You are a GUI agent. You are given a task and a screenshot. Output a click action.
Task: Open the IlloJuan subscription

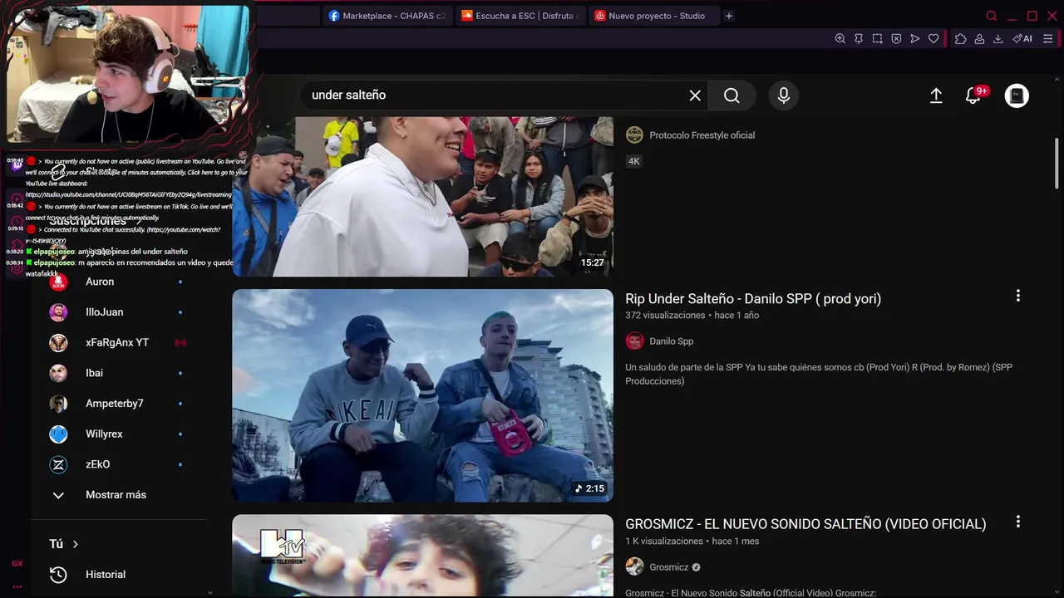[x=121, y=312]
